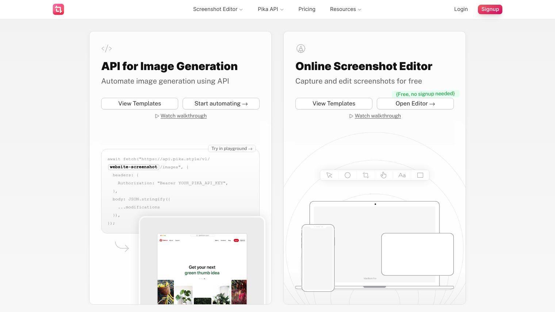The width and height of the screenshot is (555, 312).
Task: Watch walkthrough for API Image Generation
Action: (x=180, y=116)
